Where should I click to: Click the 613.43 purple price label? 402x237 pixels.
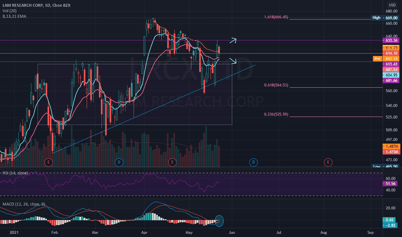pyautogui.click(x=391, y=64)
